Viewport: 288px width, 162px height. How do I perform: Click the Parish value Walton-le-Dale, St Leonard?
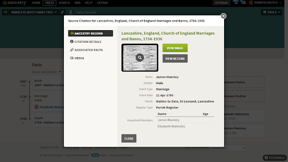tap(185, 101)
